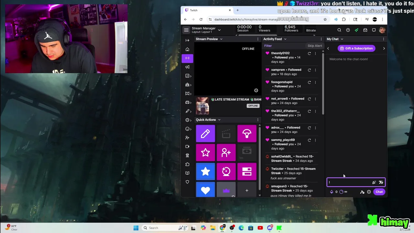Open the Safety shield sidebar icon

[x=187, y=182]
